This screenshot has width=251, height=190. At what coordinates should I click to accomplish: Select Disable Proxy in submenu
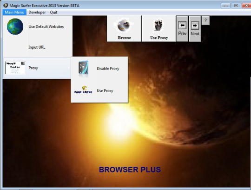tap(99, 69)
